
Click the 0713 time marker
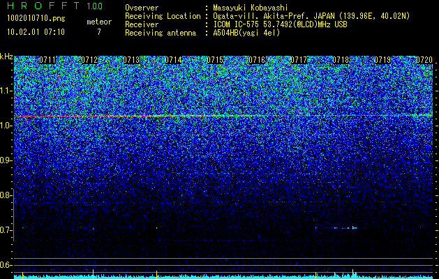click(x=131, y=60)
